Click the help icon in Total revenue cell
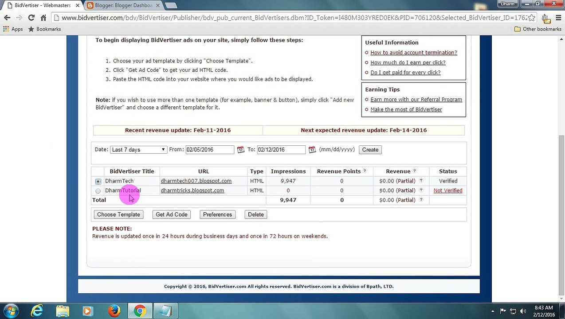 pos(421,200)
